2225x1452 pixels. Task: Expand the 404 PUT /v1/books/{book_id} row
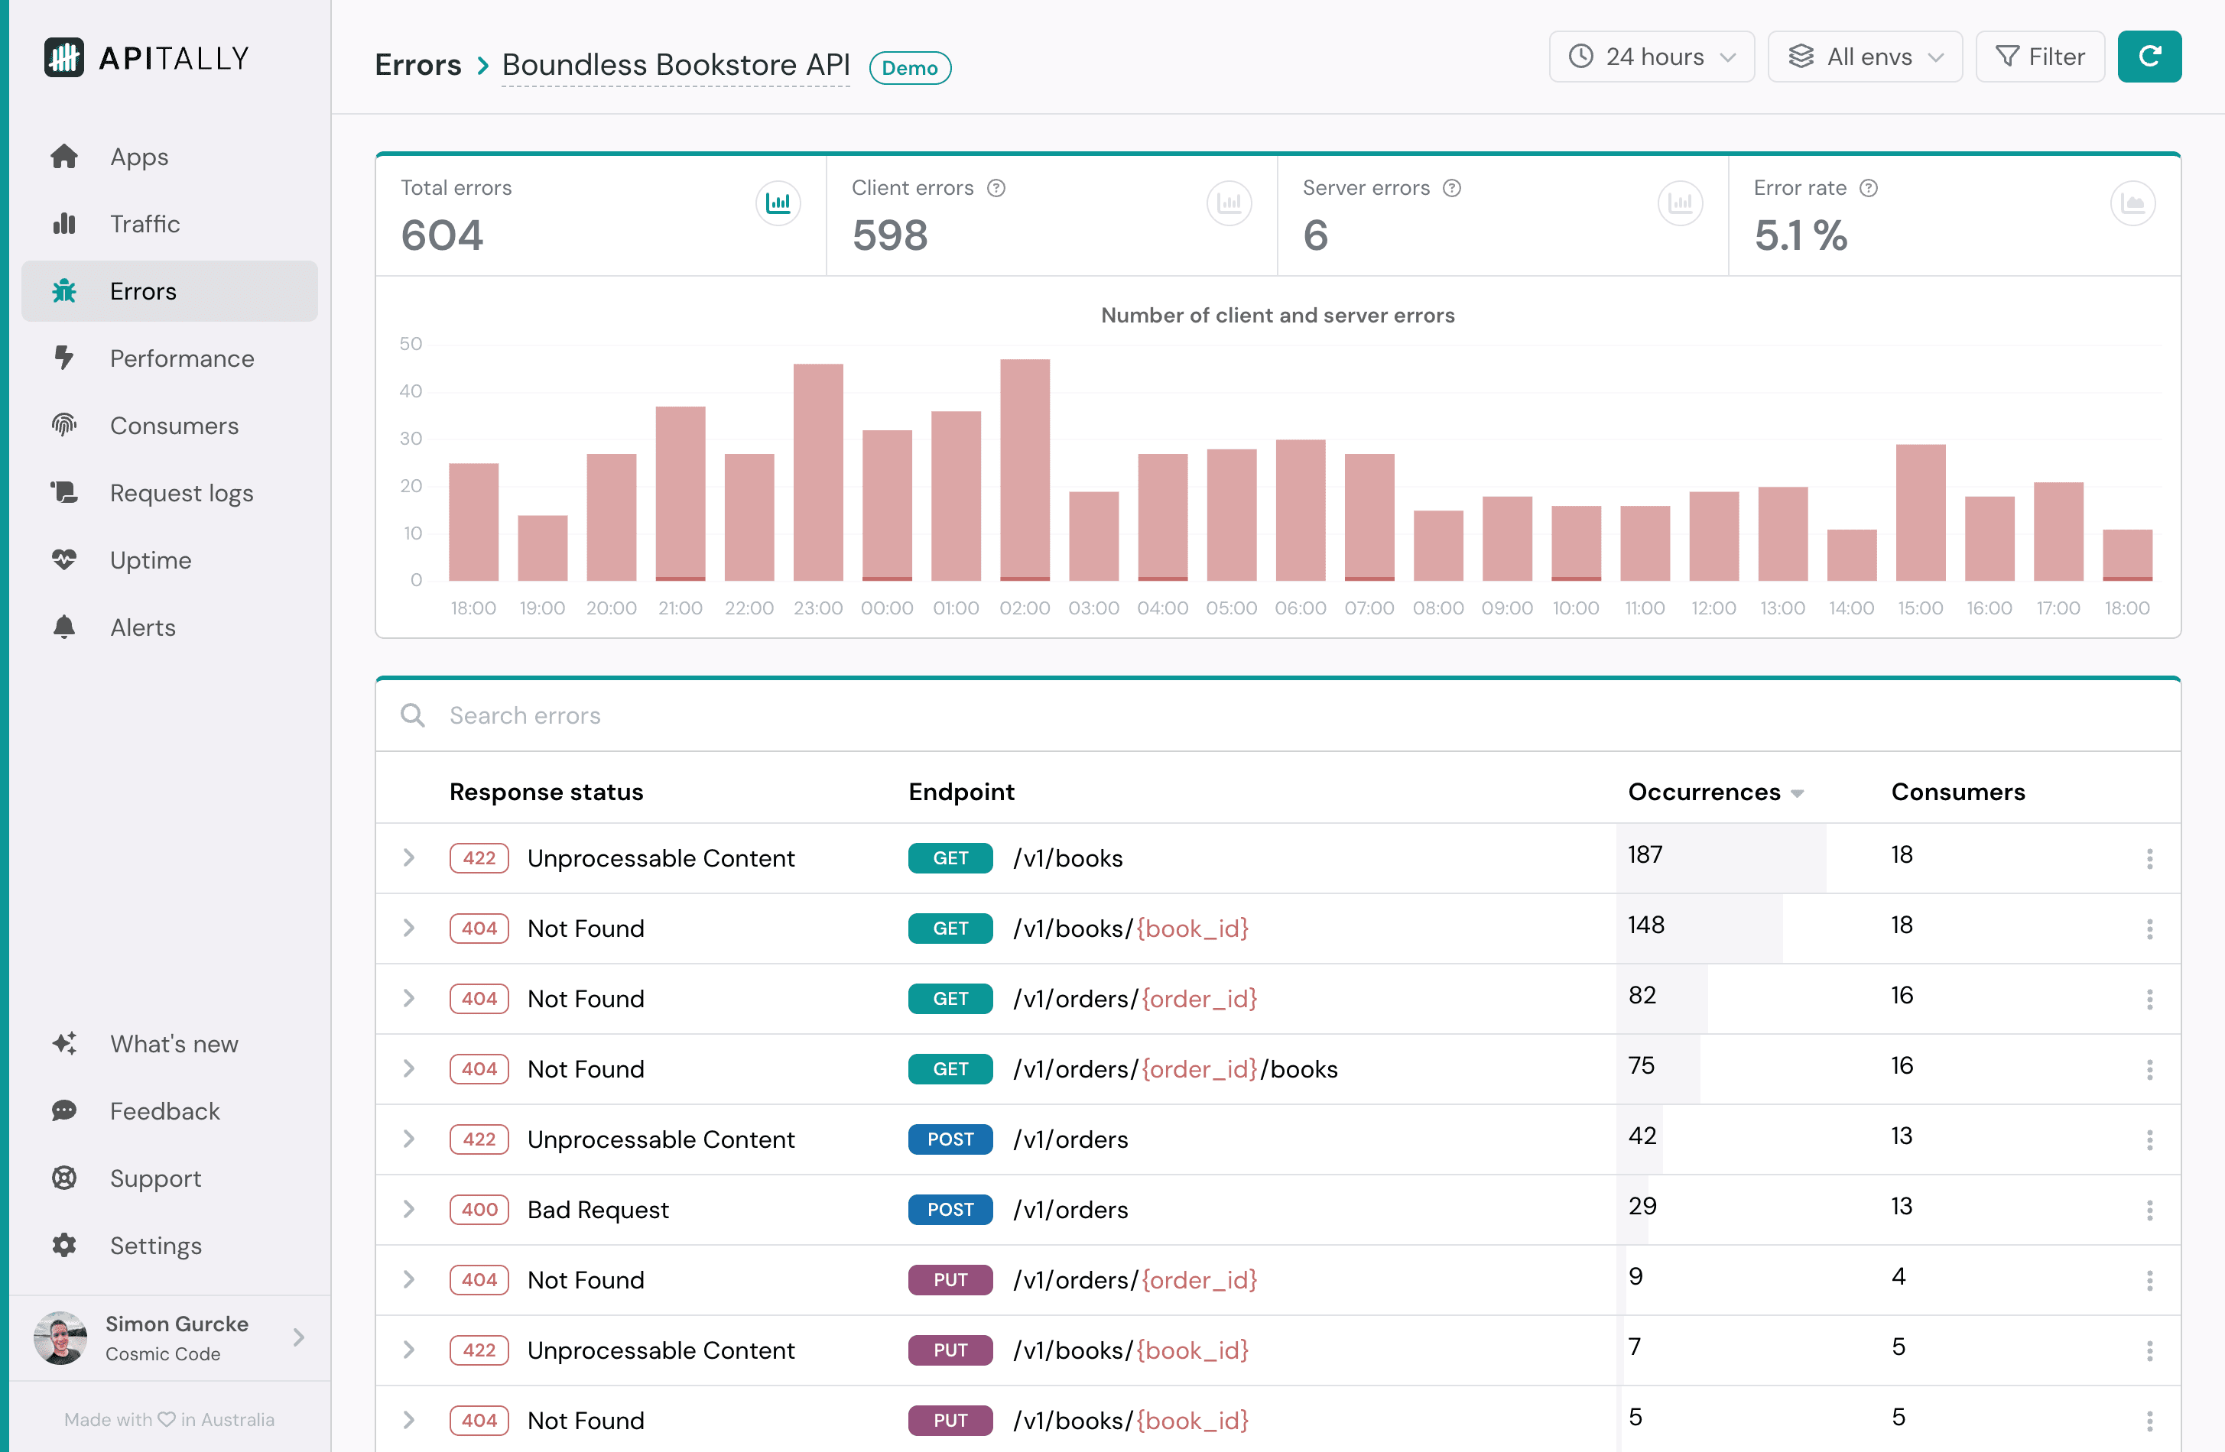pyautogui.click(x=408, y=1420)
